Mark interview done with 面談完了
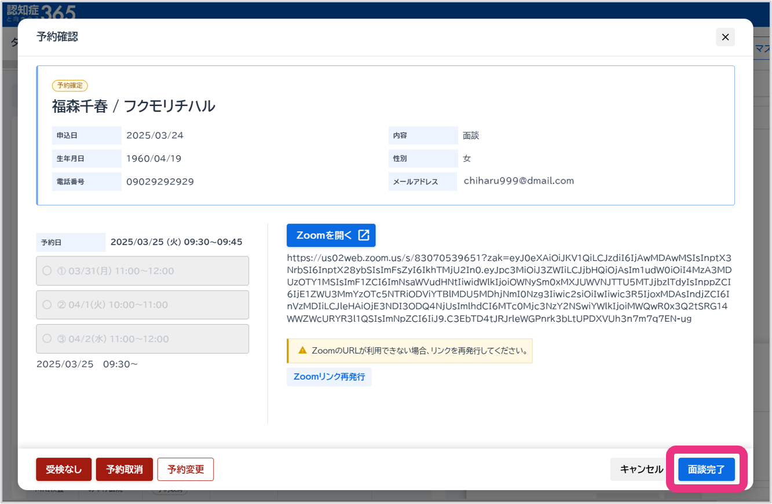 706,469
